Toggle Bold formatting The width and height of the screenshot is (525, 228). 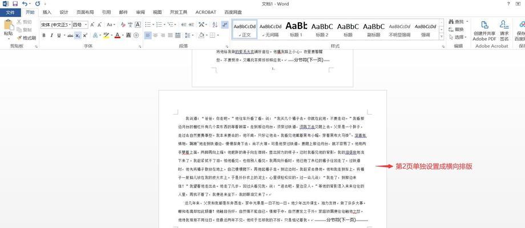point(44,35)
